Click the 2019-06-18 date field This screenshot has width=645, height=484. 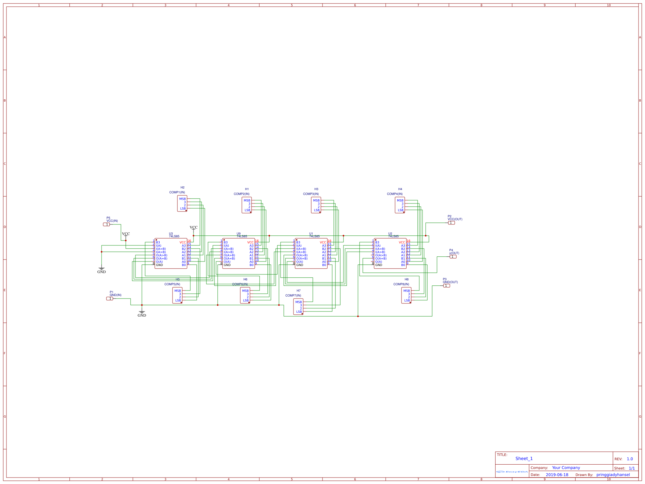pyautogui.click(x=557, y=475)
